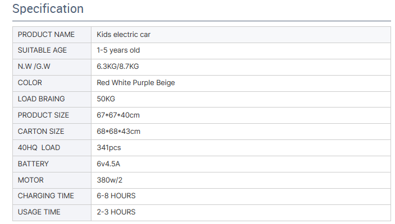The height and width of the screenshot is (224, 395).
Task: Click the 341pcs value
Action: point(109,148)
